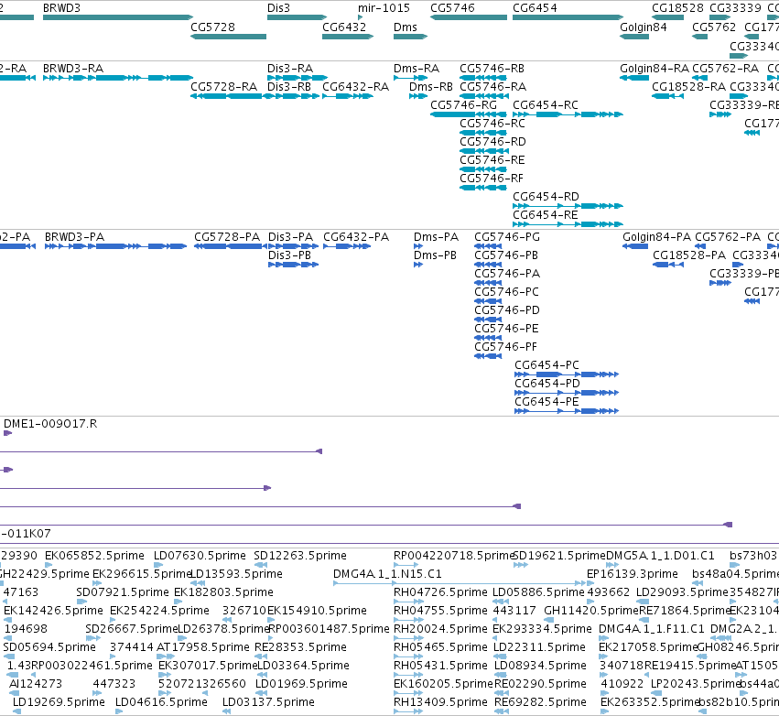The width and height of the screenshot is (779, 716).
Task: Select transcript CG5746-RB
Action: click(x=483, y=78)
